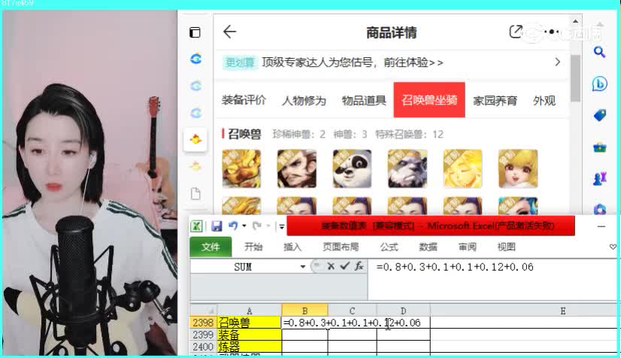The width and height of the screenshot is (621, 358).
Task: Open the chess pieces games icon
Action: pyautogui.click(x=600, y=179)
